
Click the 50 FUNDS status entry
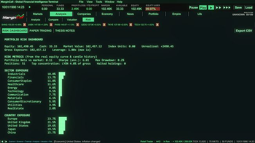pos(227,141)
